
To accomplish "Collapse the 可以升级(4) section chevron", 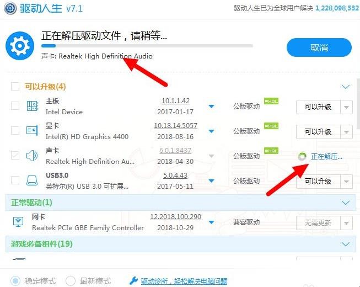I will [346, 87].
